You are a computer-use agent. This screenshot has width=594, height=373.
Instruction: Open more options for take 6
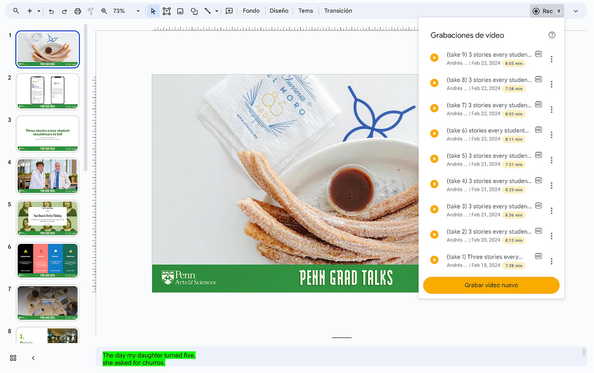tap(552, 135)
